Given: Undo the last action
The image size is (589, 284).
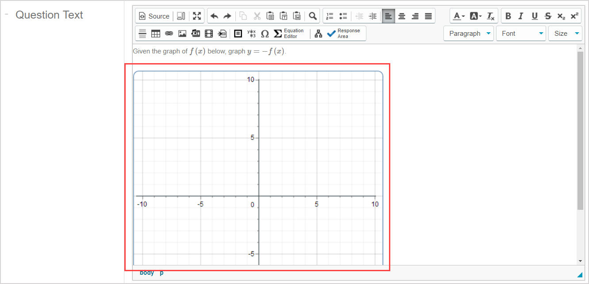Looking at the screenshot, I should (214, 15).
